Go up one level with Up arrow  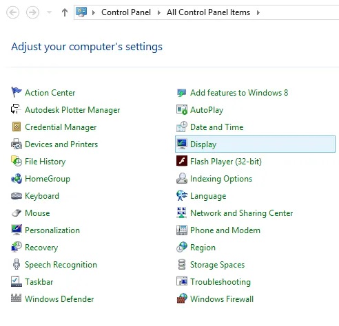(x=65, y=12)
